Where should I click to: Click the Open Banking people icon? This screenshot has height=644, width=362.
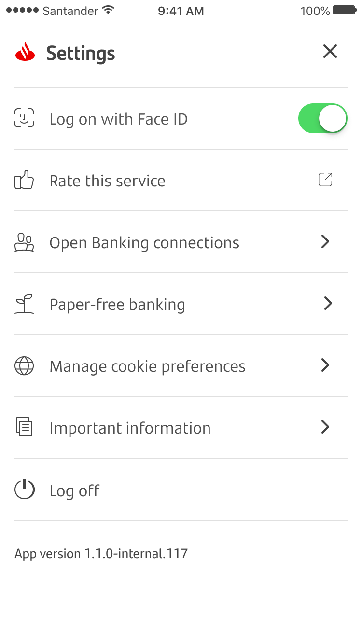click(24, 242)
